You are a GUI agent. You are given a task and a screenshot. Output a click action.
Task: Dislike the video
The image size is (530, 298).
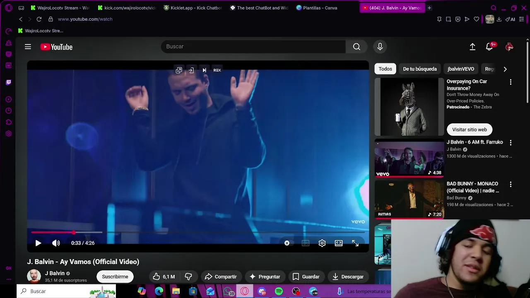click(x=188, y=276)
